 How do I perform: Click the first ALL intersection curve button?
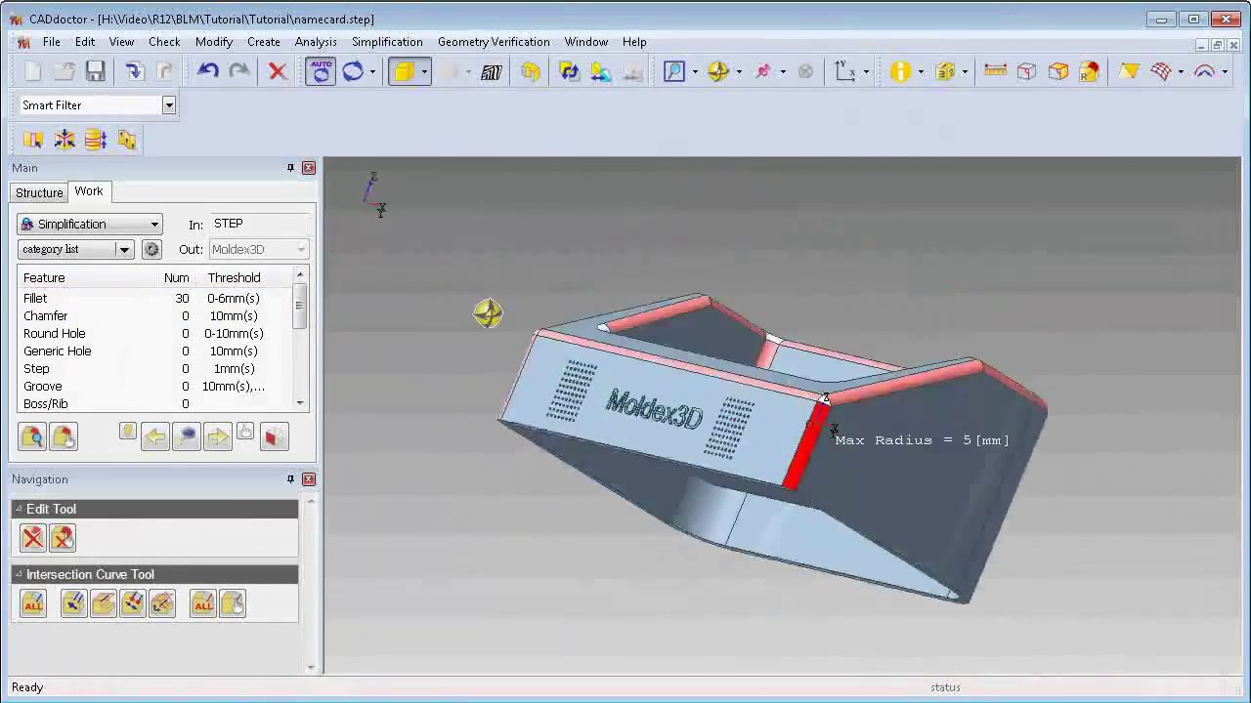point(33,603)
